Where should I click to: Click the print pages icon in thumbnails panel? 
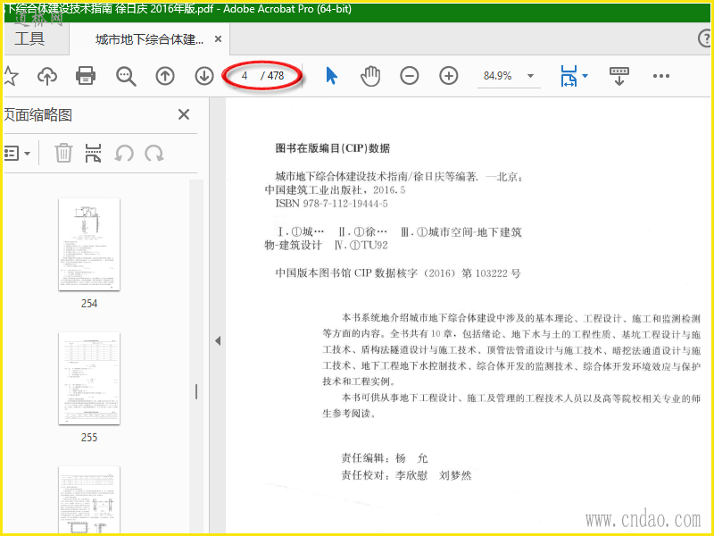(94, 153)
